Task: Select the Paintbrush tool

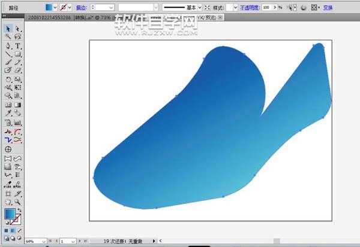Action: click(x=8, y=62)
